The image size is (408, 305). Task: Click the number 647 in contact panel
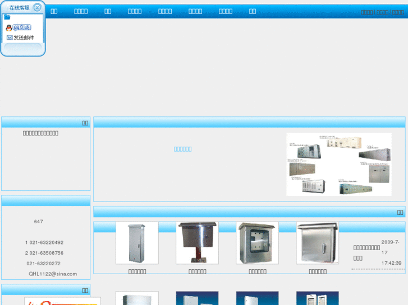coord(39,222)
